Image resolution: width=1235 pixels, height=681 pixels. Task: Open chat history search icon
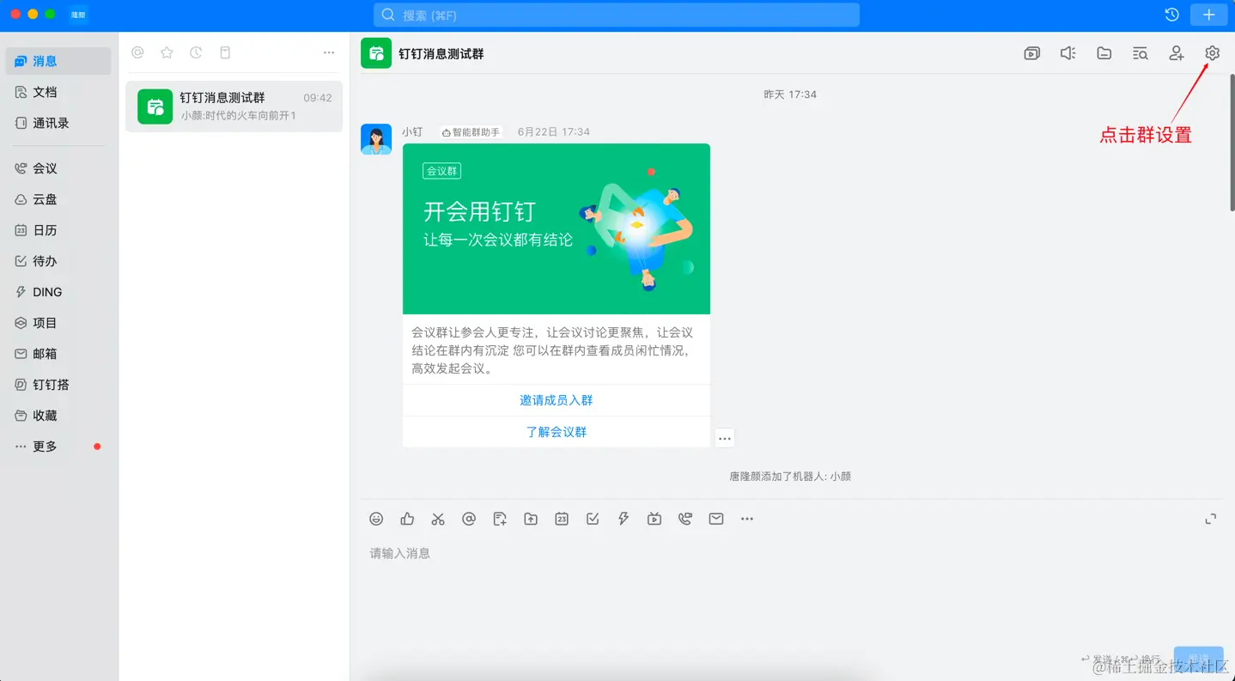[x=1140, y=53]
